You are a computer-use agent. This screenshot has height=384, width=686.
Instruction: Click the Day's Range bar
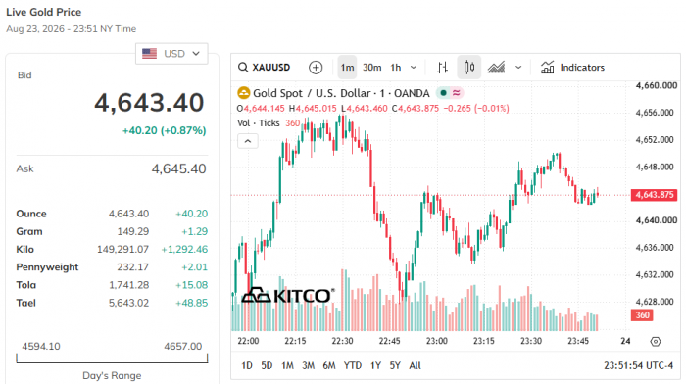coord(112,359)
